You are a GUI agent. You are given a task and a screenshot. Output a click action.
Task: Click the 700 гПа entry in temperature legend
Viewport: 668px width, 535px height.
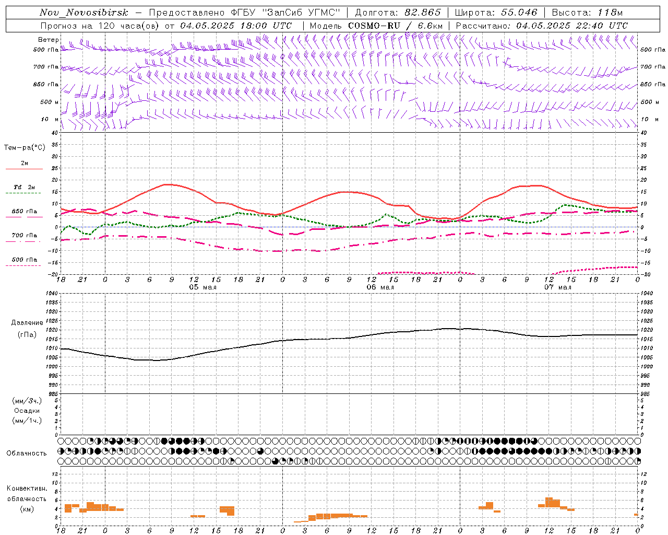click(x=25, y=235)
